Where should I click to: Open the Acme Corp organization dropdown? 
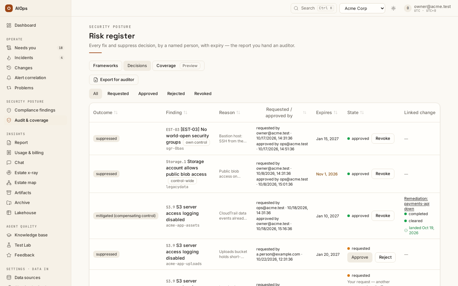[362, 8]
